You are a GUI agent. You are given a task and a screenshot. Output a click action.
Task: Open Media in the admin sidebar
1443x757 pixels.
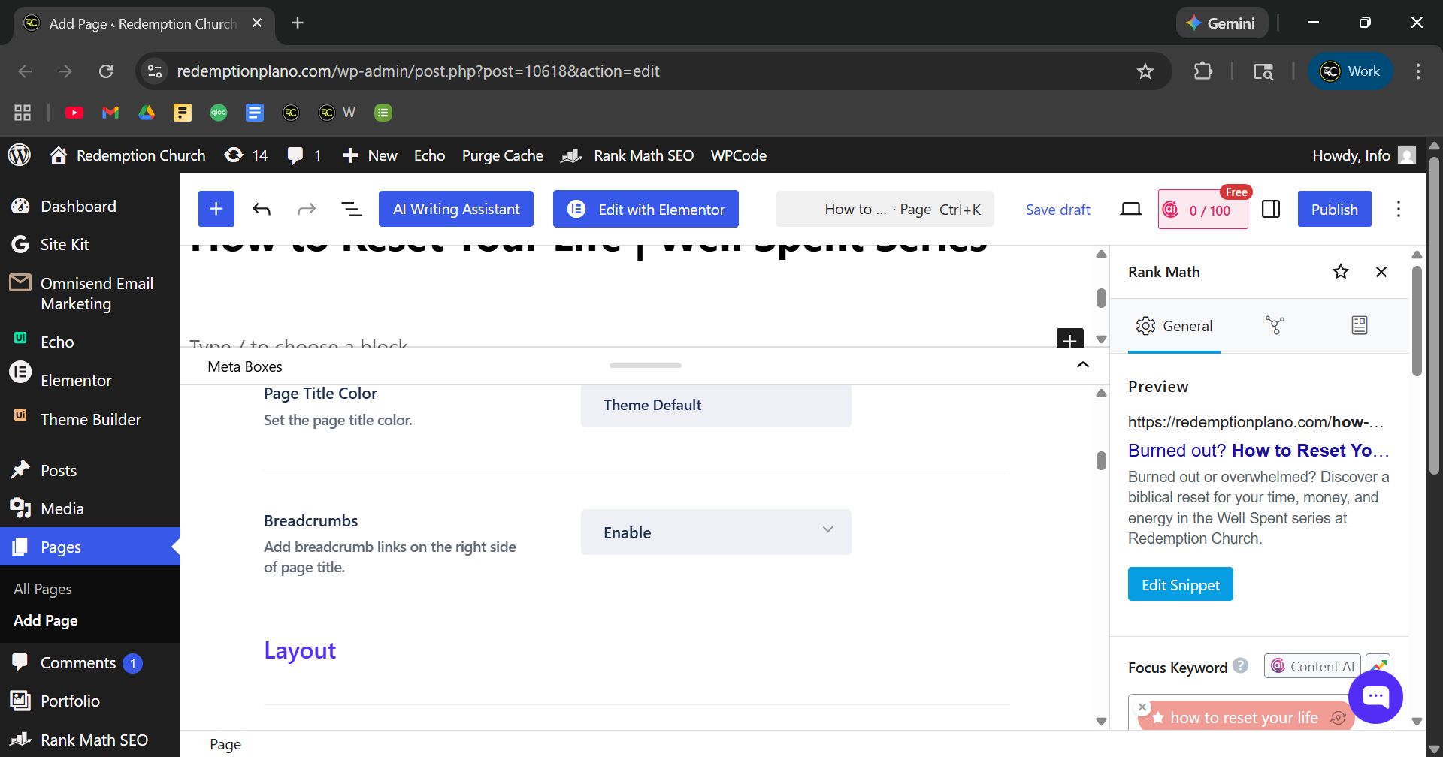[x=62, y=508]
